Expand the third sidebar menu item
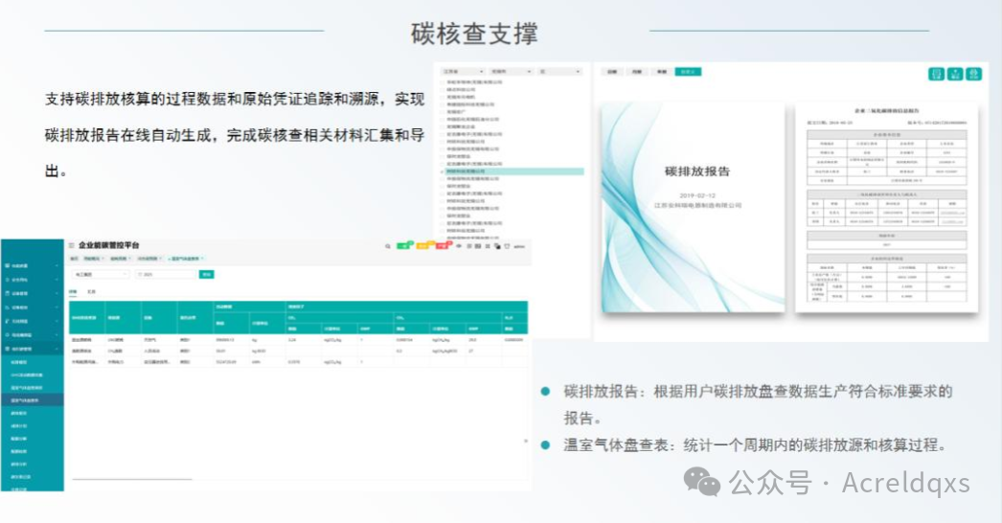The image size is (1002, 523). point(32,293)
